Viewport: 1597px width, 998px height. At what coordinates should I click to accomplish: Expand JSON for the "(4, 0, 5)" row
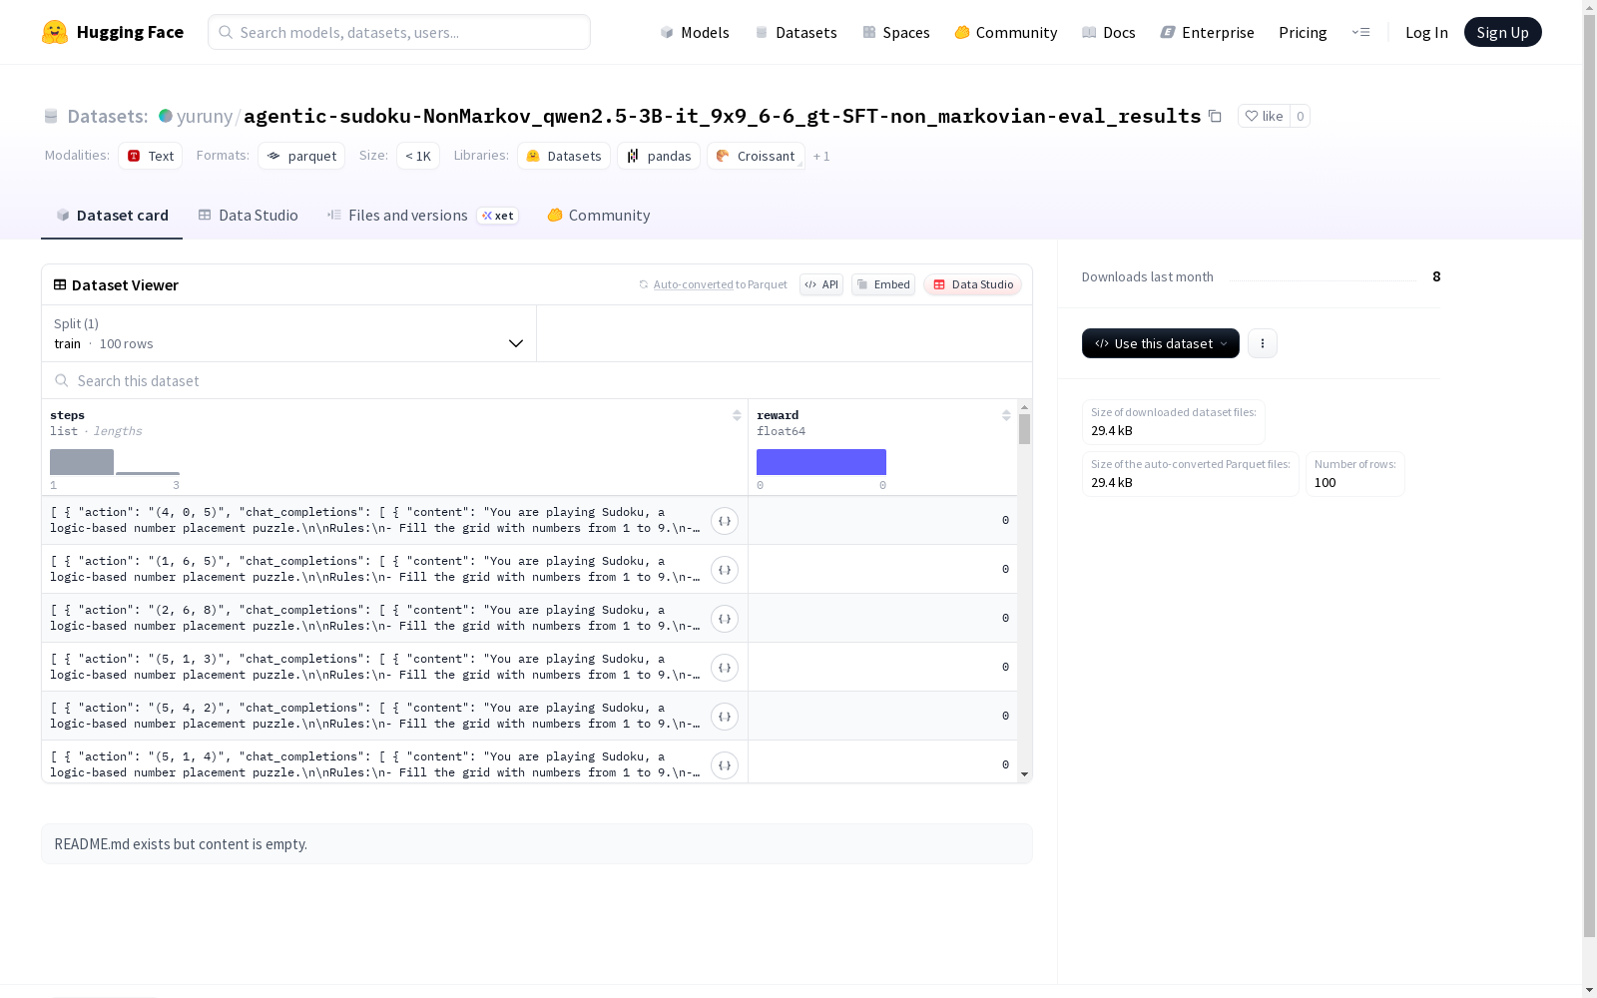725,520
